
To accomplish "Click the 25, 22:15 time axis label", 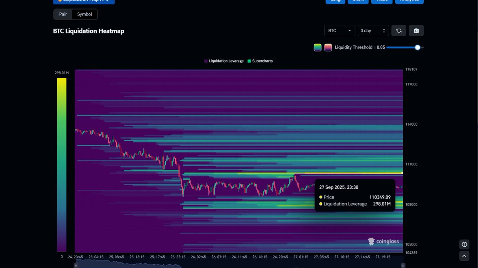I will (178, 257).
